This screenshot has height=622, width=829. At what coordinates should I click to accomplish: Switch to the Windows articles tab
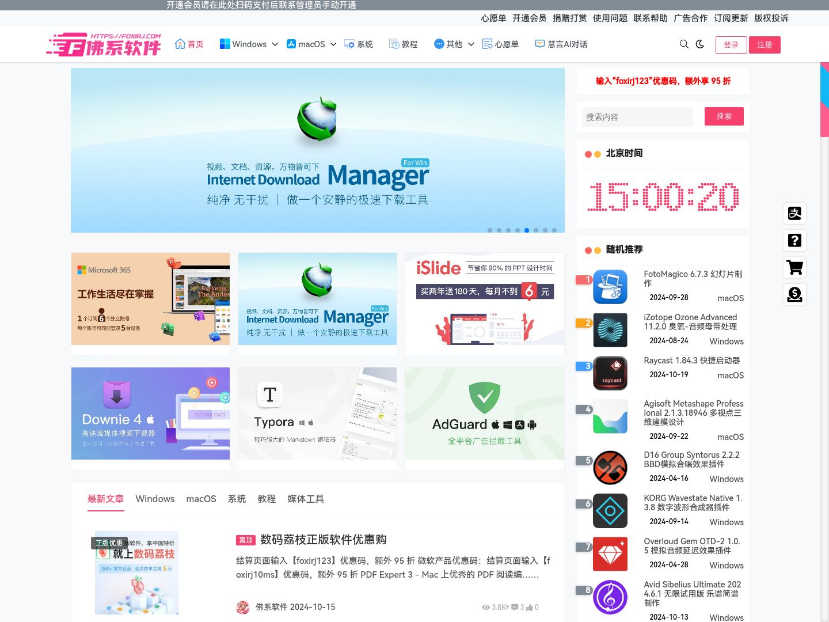click(x=155, y=499)
